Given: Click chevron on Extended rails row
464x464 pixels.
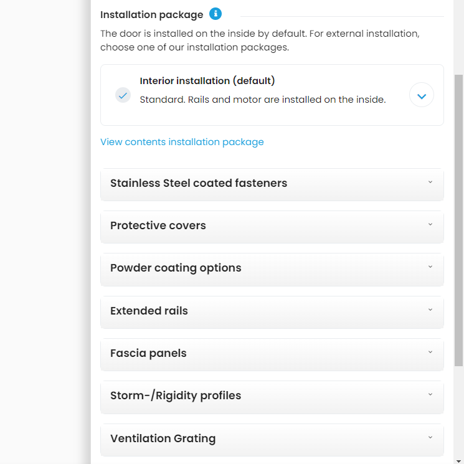Looking at the screenshot, I should 430,310.
